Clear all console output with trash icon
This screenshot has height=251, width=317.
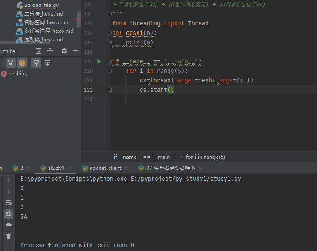click(9, 236)
